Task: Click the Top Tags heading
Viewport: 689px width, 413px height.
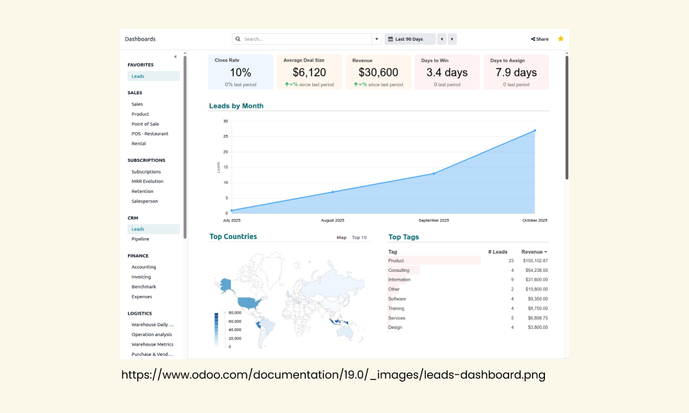Action: click(x=403, y=237)
